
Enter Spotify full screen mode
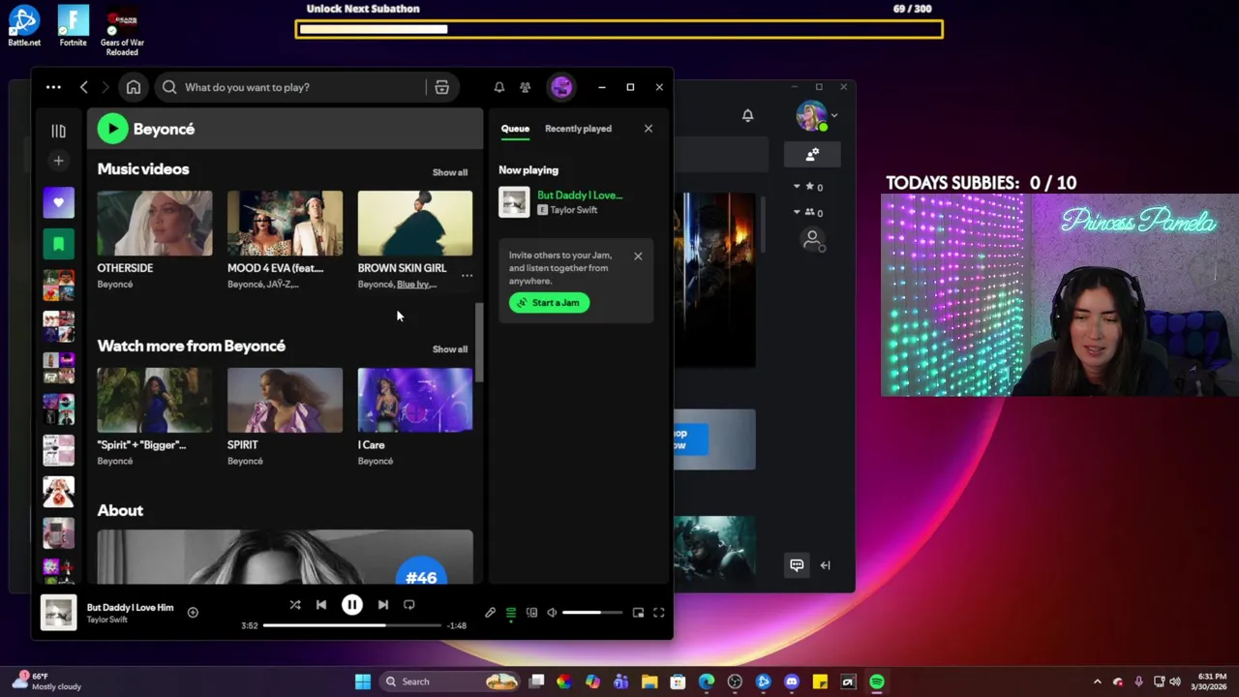tap(659, 613)
